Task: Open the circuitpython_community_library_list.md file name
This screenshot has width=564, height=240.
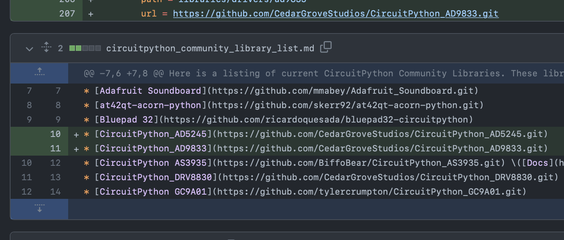Action: (210, 48)
